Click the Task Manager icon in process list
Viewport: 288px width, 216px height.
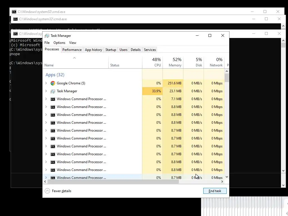53,91
